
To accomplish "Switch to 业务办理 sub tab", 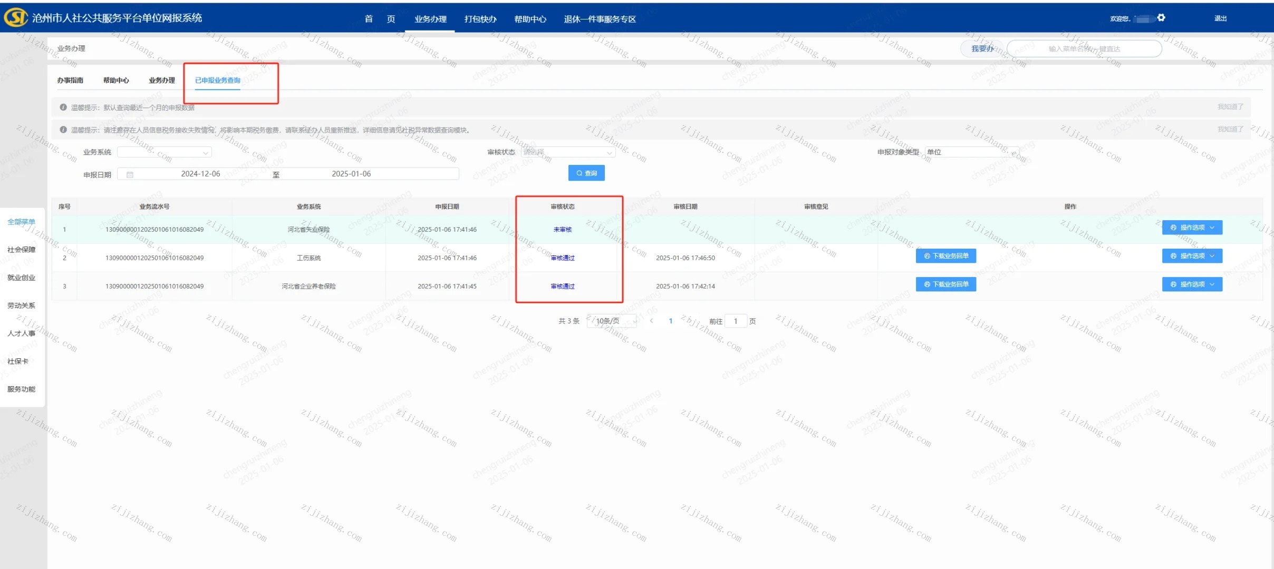I will click(162, 80).
